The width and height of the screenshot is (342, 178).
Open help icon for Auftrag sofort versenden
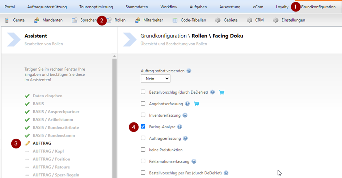coord(189,71)
